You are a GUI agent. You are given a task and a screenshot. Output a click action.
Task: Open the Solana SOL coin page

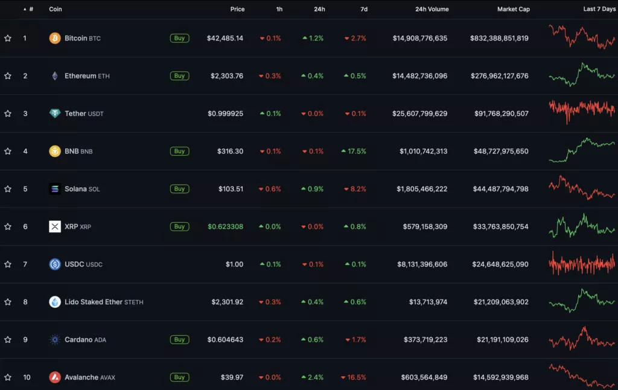point(82,189)
